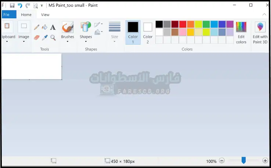The width and height of the screenshot is (271, 168).
Task: Activate the Color 2 selector
Action: [x=148, y=32]
